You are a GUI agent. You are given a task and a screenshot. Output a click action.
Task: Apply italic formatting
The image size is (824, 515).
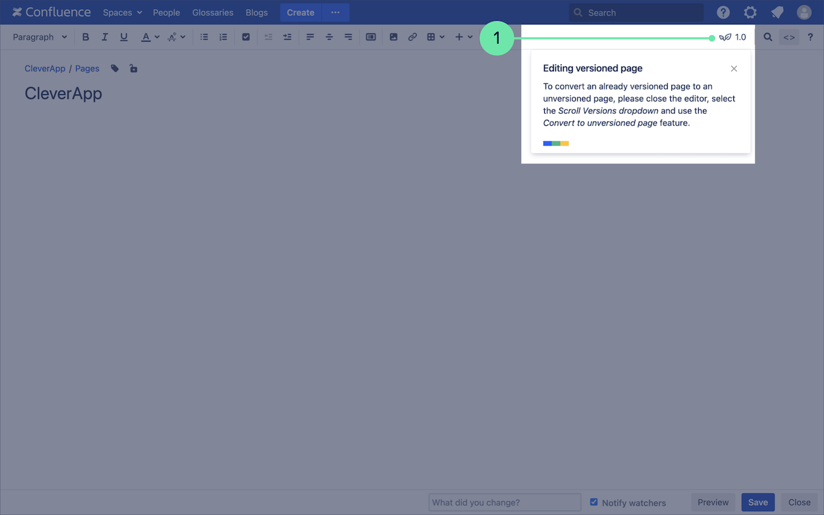pyautogui.click(x=105, y=37)
